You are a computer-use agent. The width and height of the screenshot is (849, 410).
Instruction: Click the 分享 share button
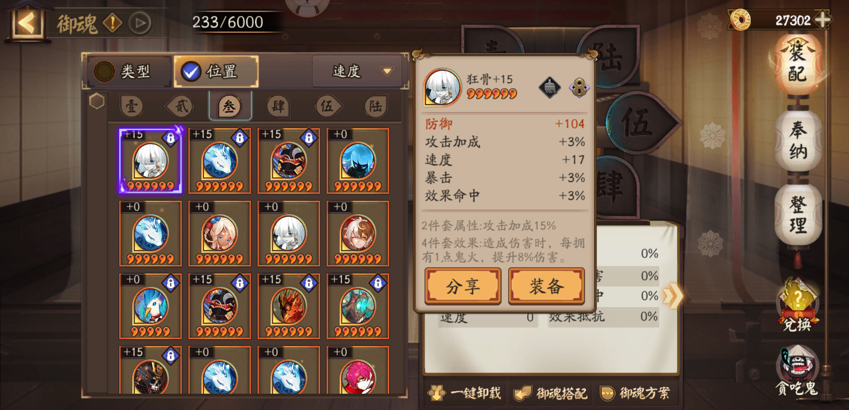coord(463,286)
